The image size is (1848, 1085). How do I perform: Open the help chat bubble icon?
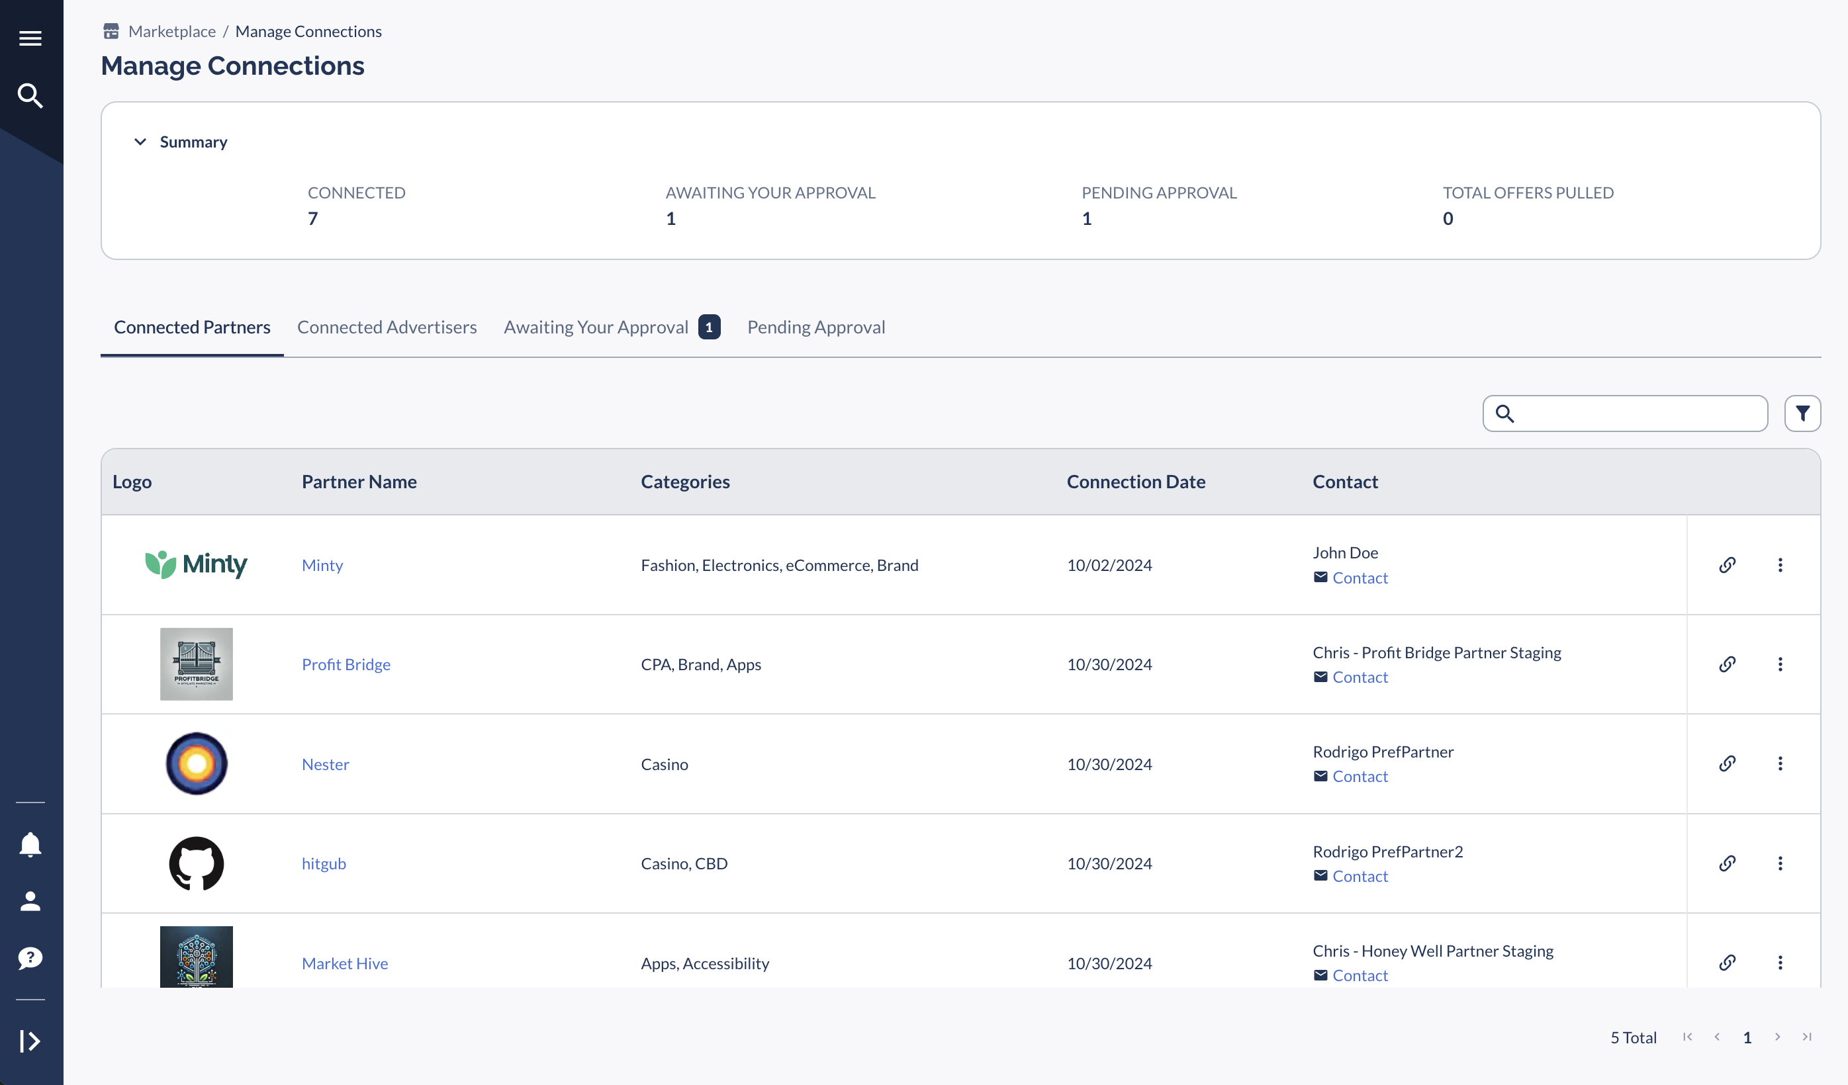(x=30, y=957)
